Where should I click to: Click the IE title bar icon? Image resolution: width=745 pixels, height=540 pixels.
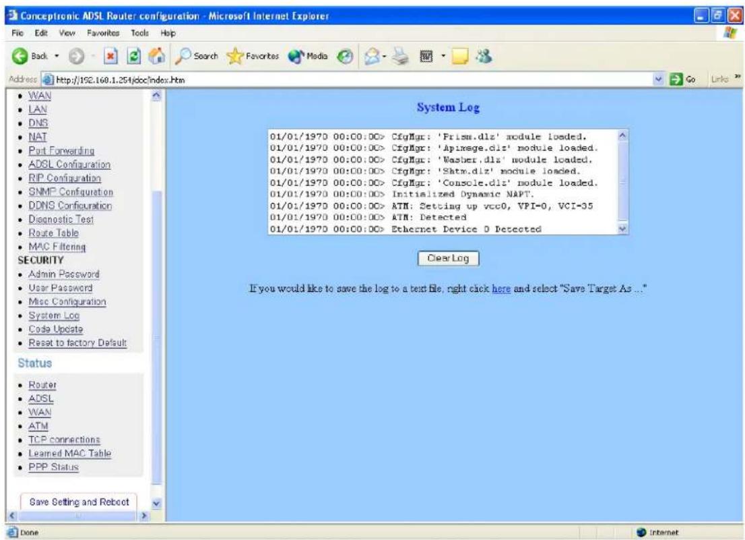pos(12,16)
